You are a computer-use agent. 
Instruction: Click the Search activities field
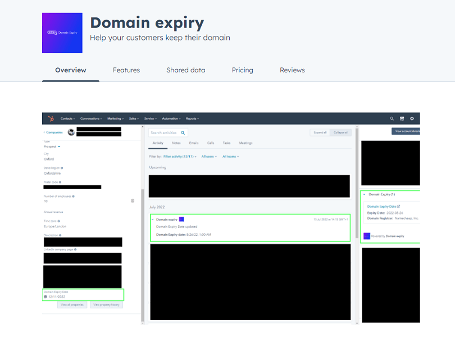168,133
